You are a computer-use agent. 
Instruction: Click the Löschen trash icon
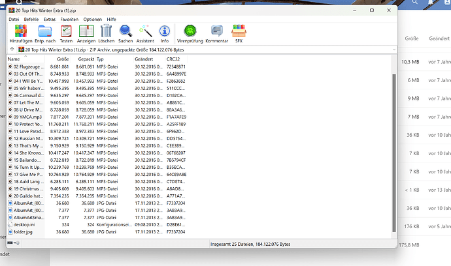[106, 31]
